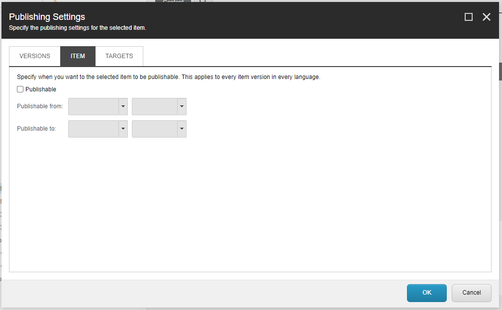Click the Publishable to label
This screenshot has width=502, height=310.
[36, 129]
